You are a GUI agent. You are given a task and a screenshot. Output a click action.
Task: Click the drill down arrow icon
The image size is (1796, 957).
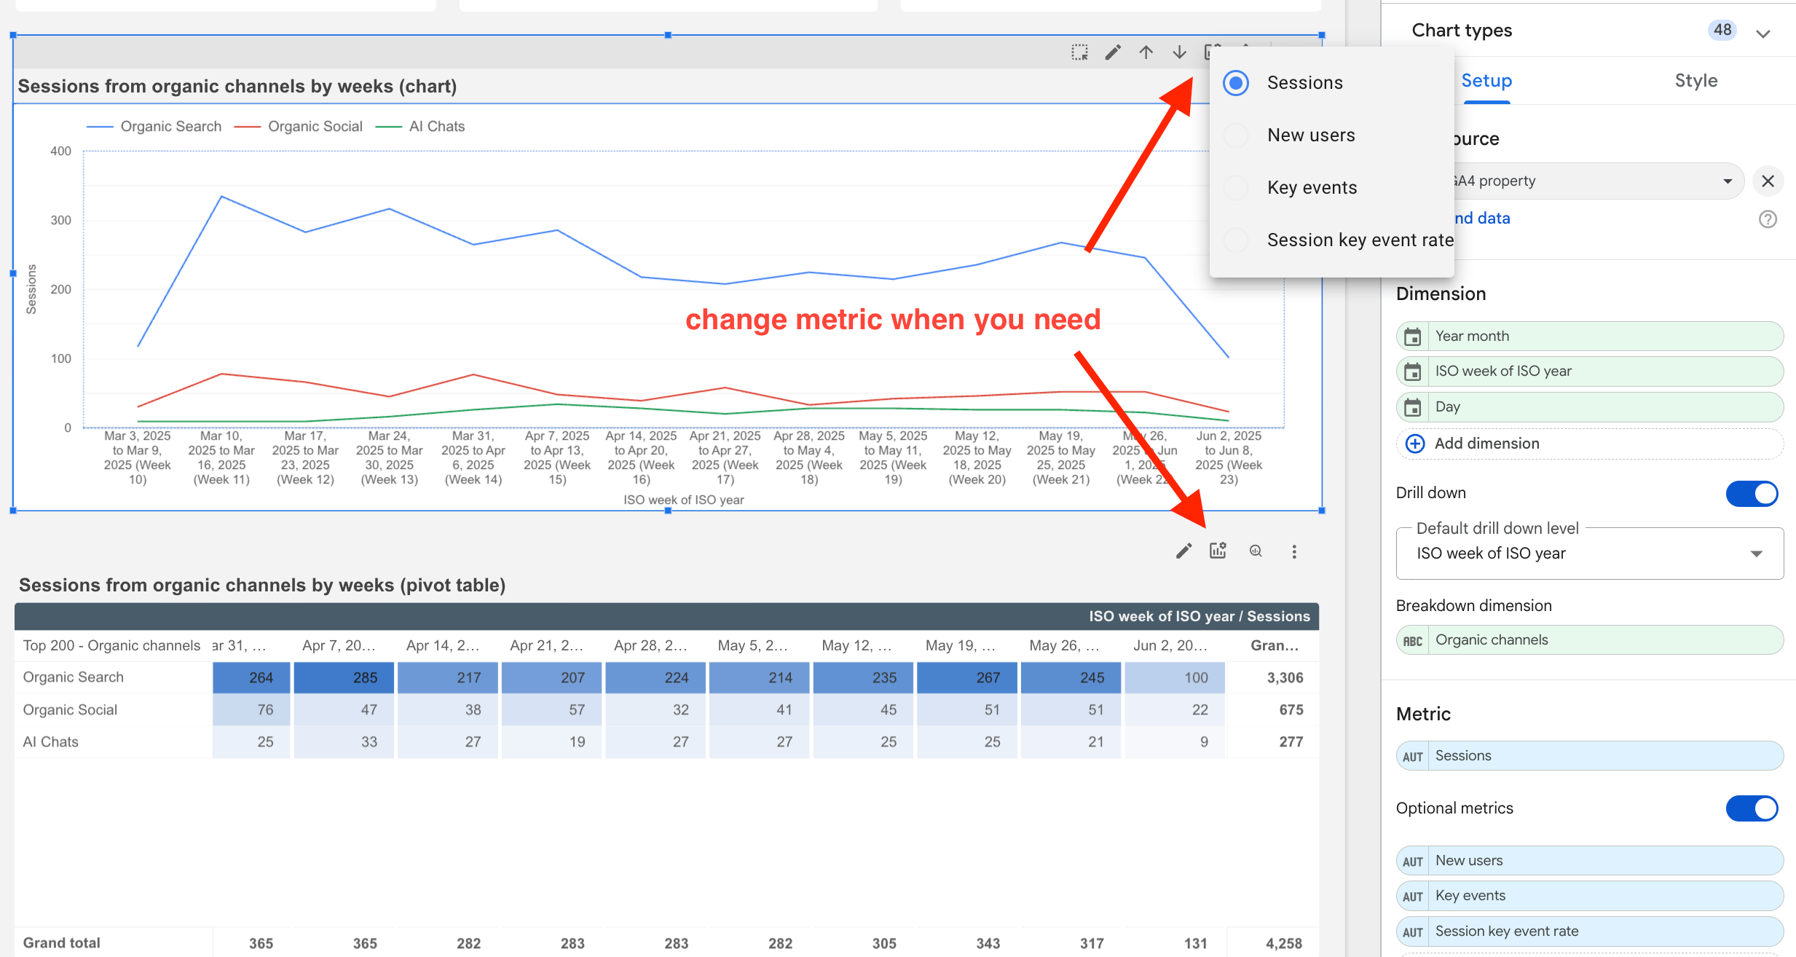pos(1180,52)
